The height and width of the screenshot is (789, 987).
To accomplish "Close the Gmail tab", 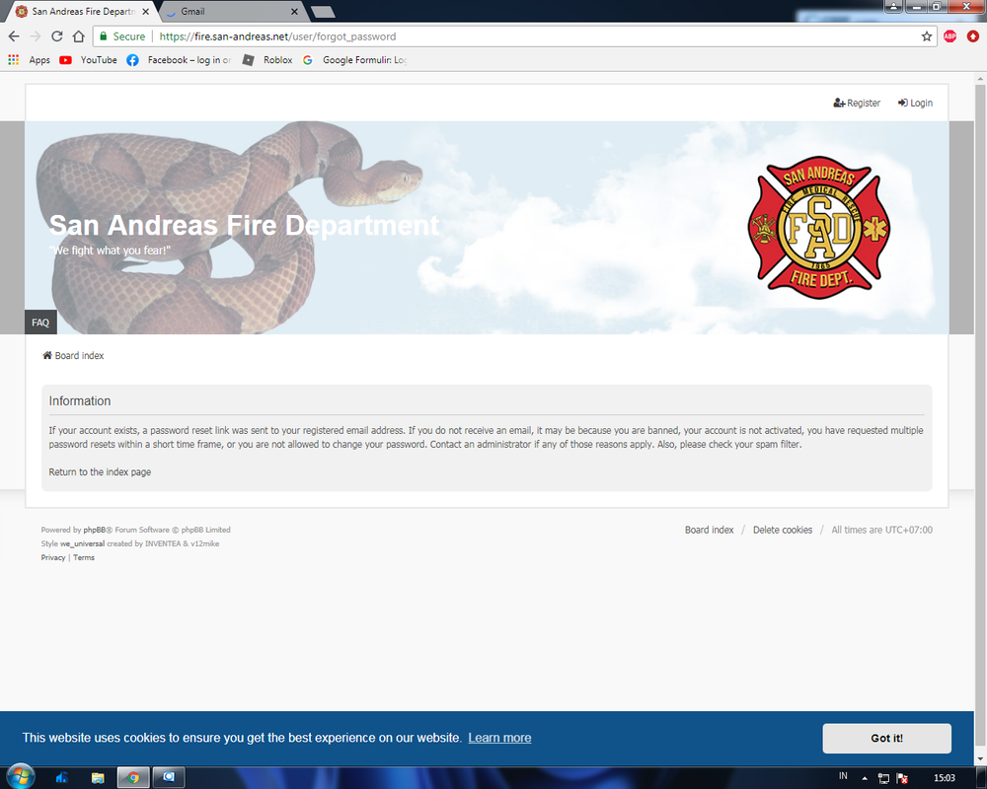I will point(294,11).
